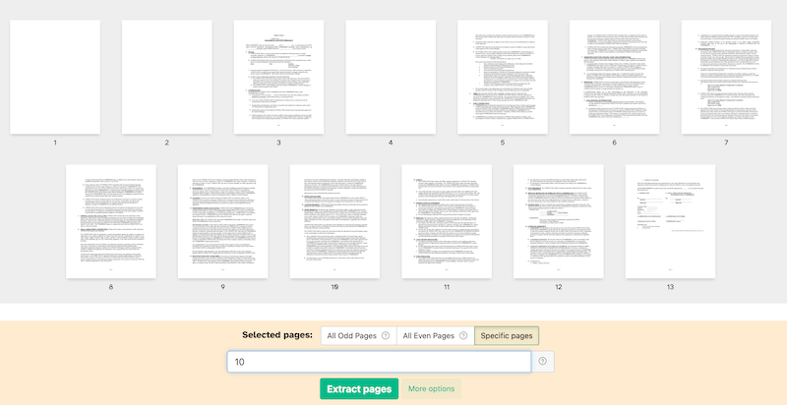Click the Extract pages button
Viewport: 787px width, 405px height.
359,389
